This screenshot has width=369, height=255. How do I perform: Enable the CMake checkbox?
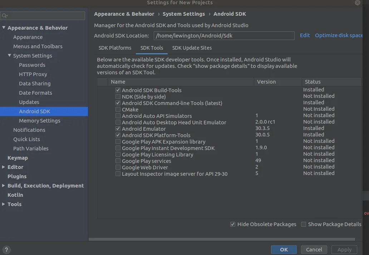[x=118, y=109]
